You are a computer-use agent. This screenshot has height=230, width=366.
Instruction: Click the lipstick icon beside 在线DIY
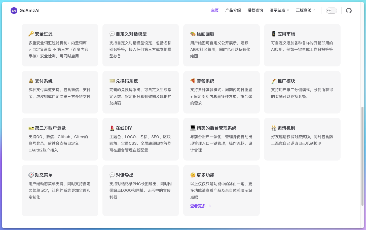pos(112,128)
